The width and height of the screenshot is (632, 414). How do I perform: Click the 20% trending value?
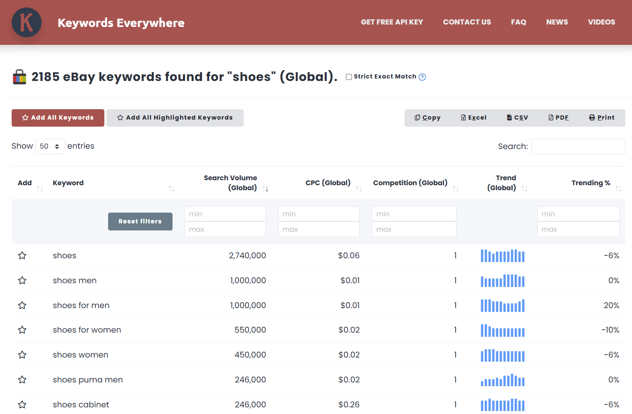click(x=611, y=305)
